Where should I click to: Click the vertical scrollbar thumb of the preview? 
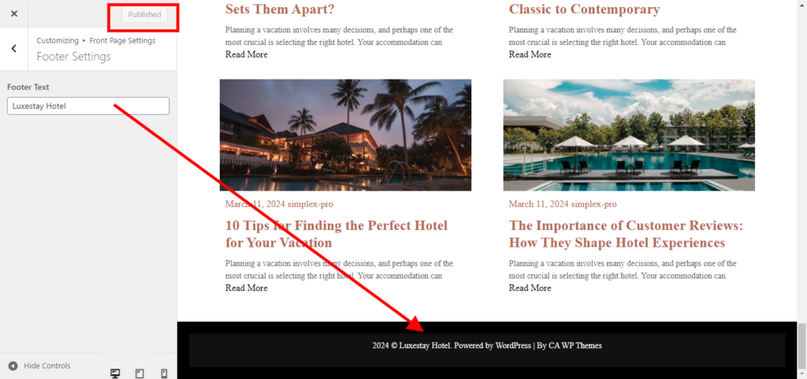(801, 346)
